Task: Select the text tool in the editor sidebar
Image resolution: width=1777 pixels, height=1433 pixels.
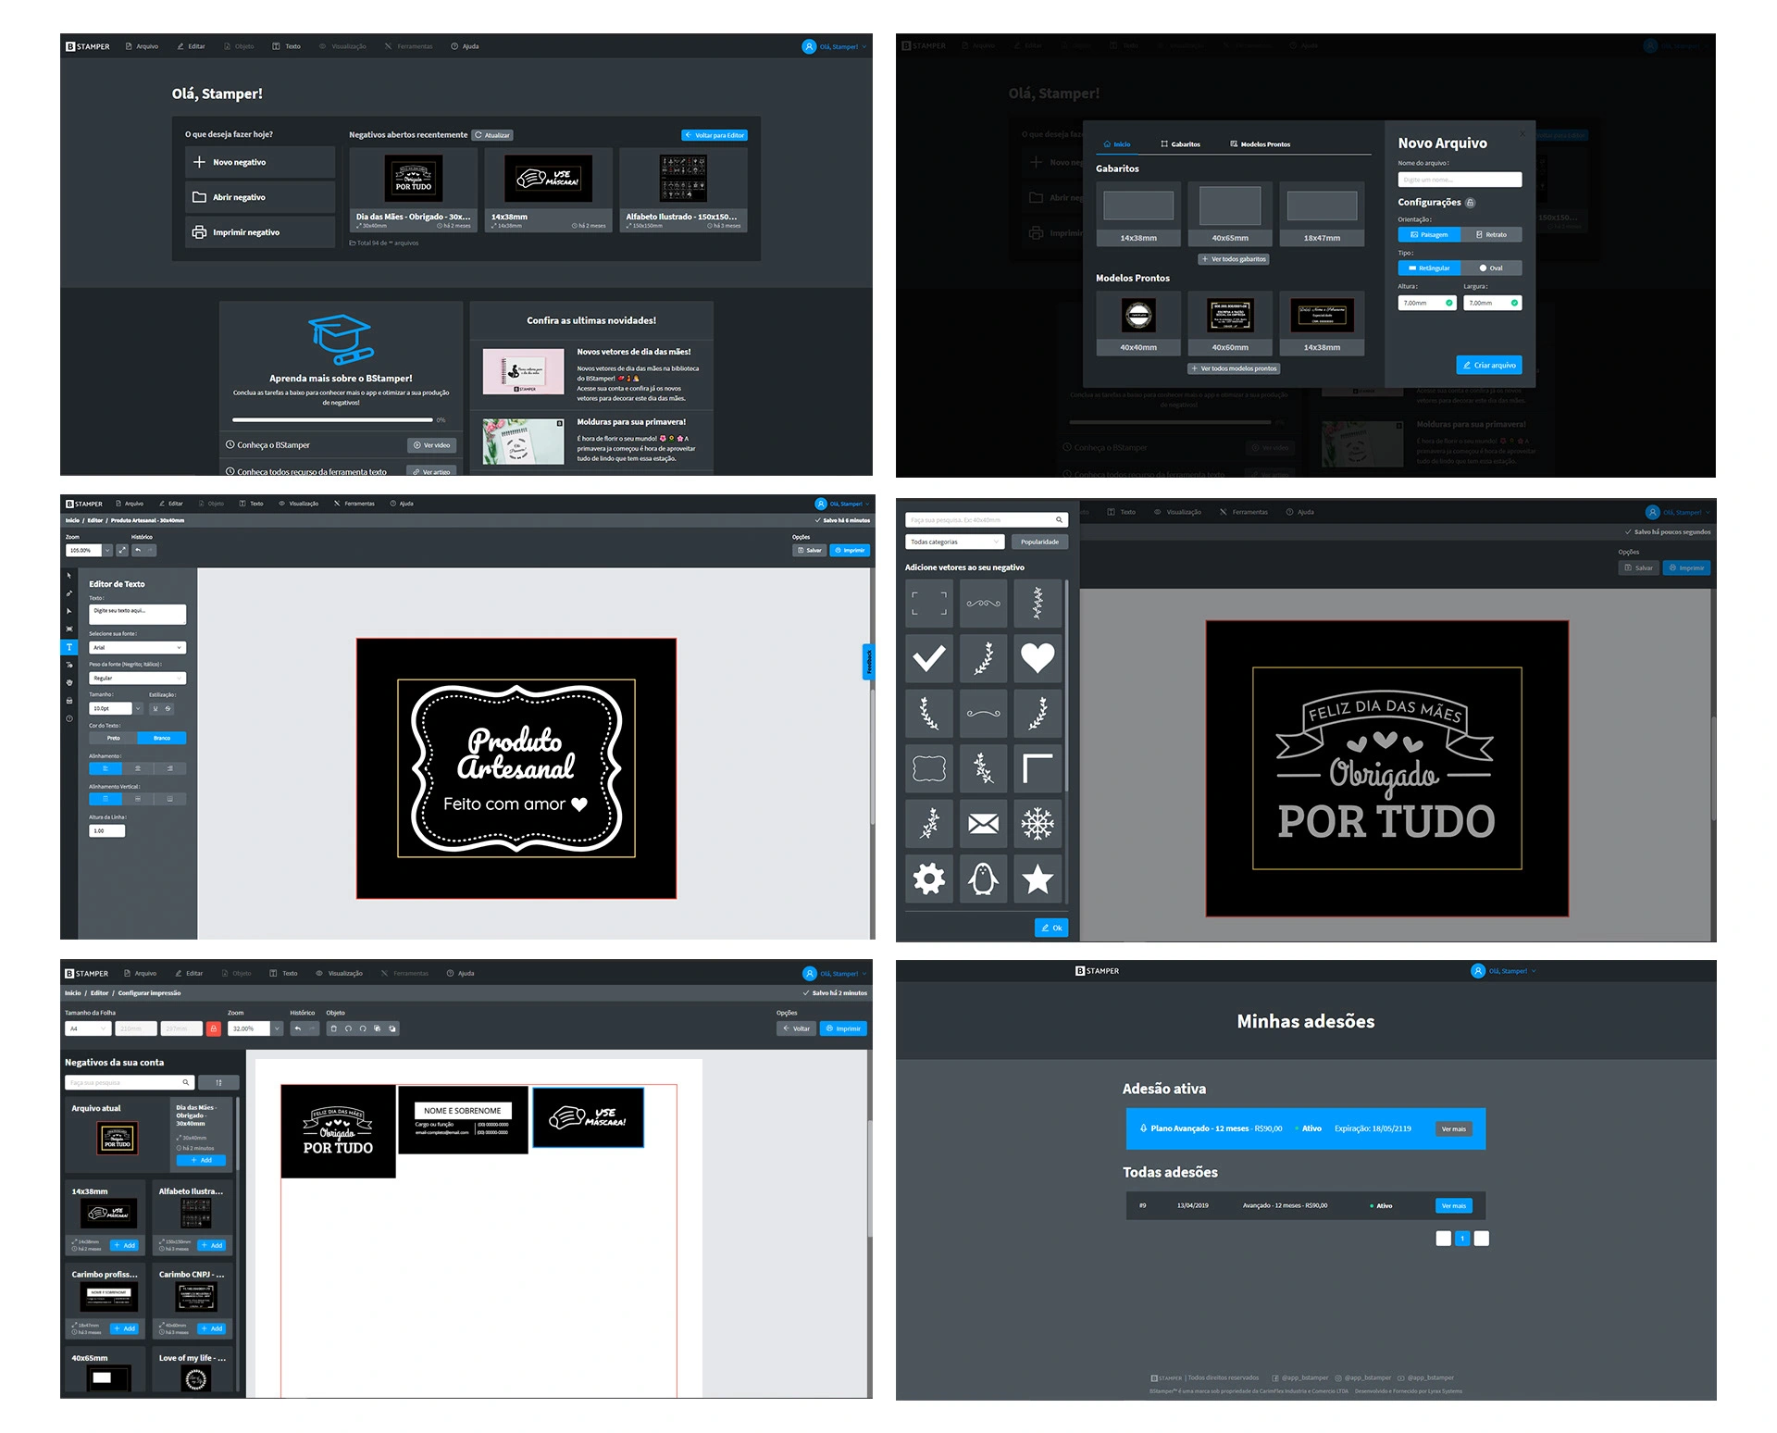Action: point(69,647)
